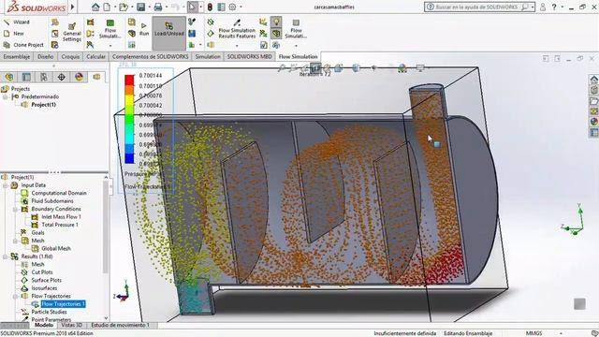Click the Zoom to fit icon in viewport toolbar
Viewport: 599px width, 337px height.
[x=281, y=68]
